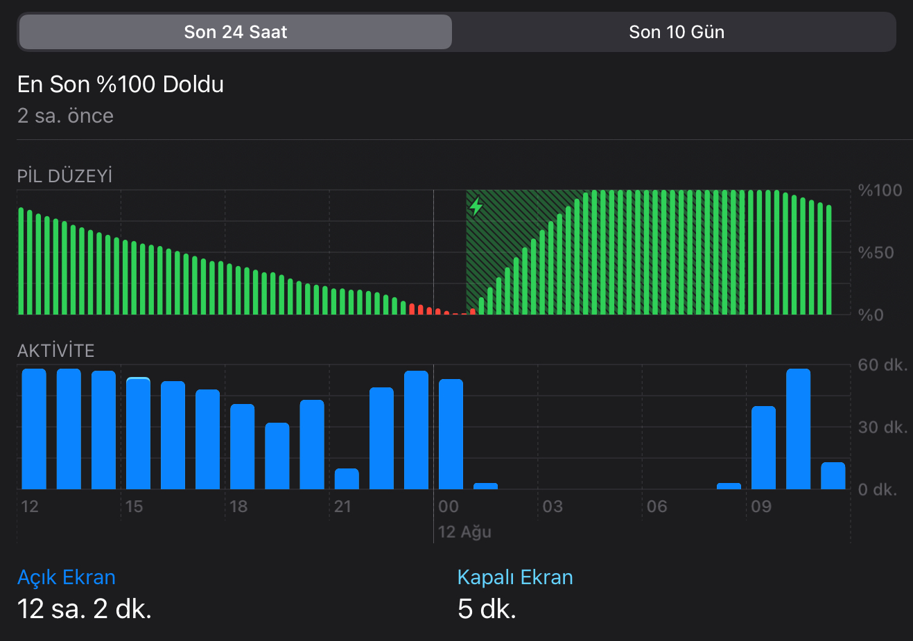Tap the activity bar for hour 09
This screenshot has width=913, height=641.
(764, 448)
